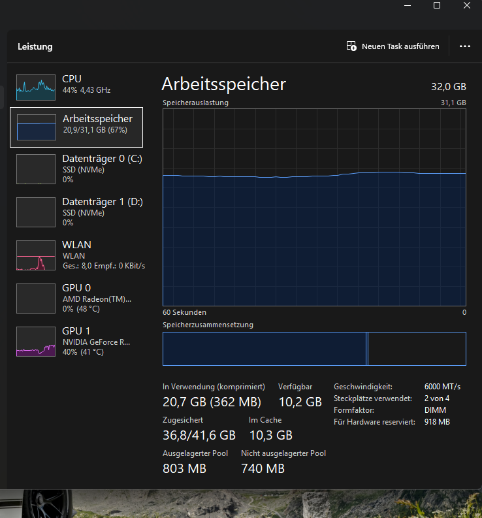Image resolution: width=482 pixels, height=518 pixels.
Task: Click the Steckplätze verwendet 2 von 4 value
Action: (437, 398)
